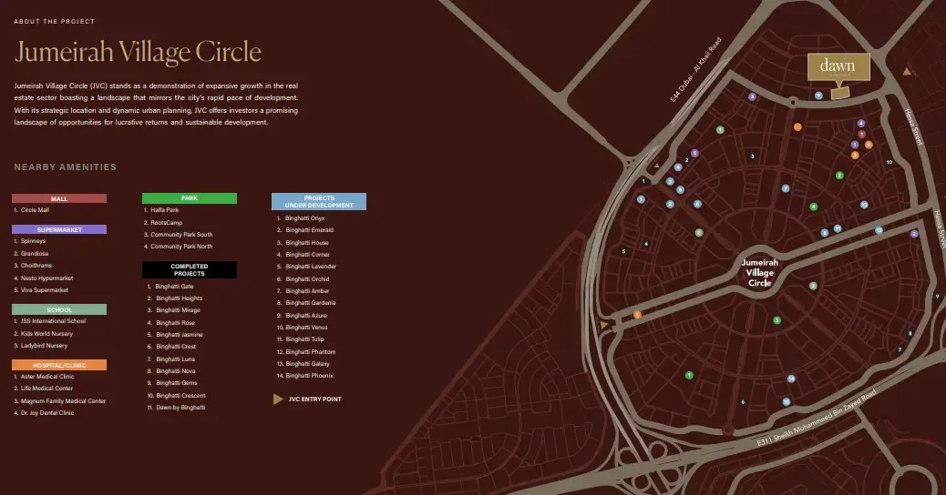This screenshot has width=946, height=495.
Task: Click the purple marker 3 on the northern ring road
Action: tap(752, 96)
